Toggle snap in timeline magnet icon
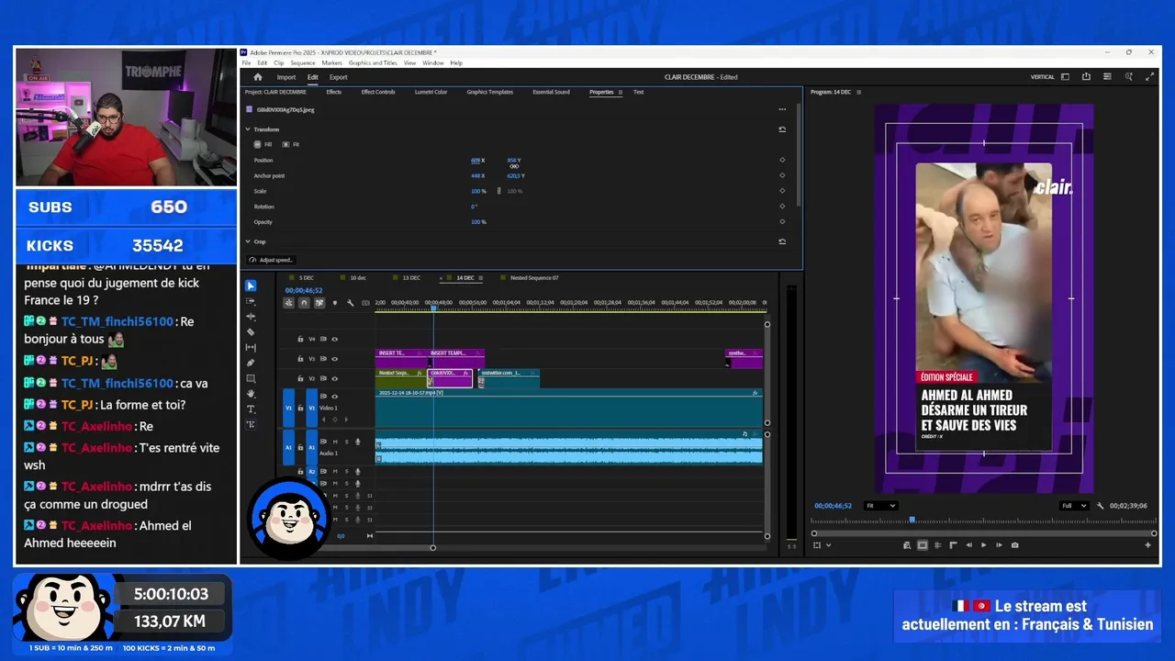Viewport: 1175px width, 661px height. (304, 303)
